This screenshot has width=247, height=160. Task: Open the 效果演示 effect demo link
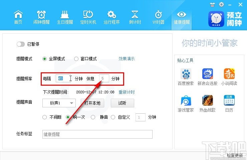tap(127, 59)
